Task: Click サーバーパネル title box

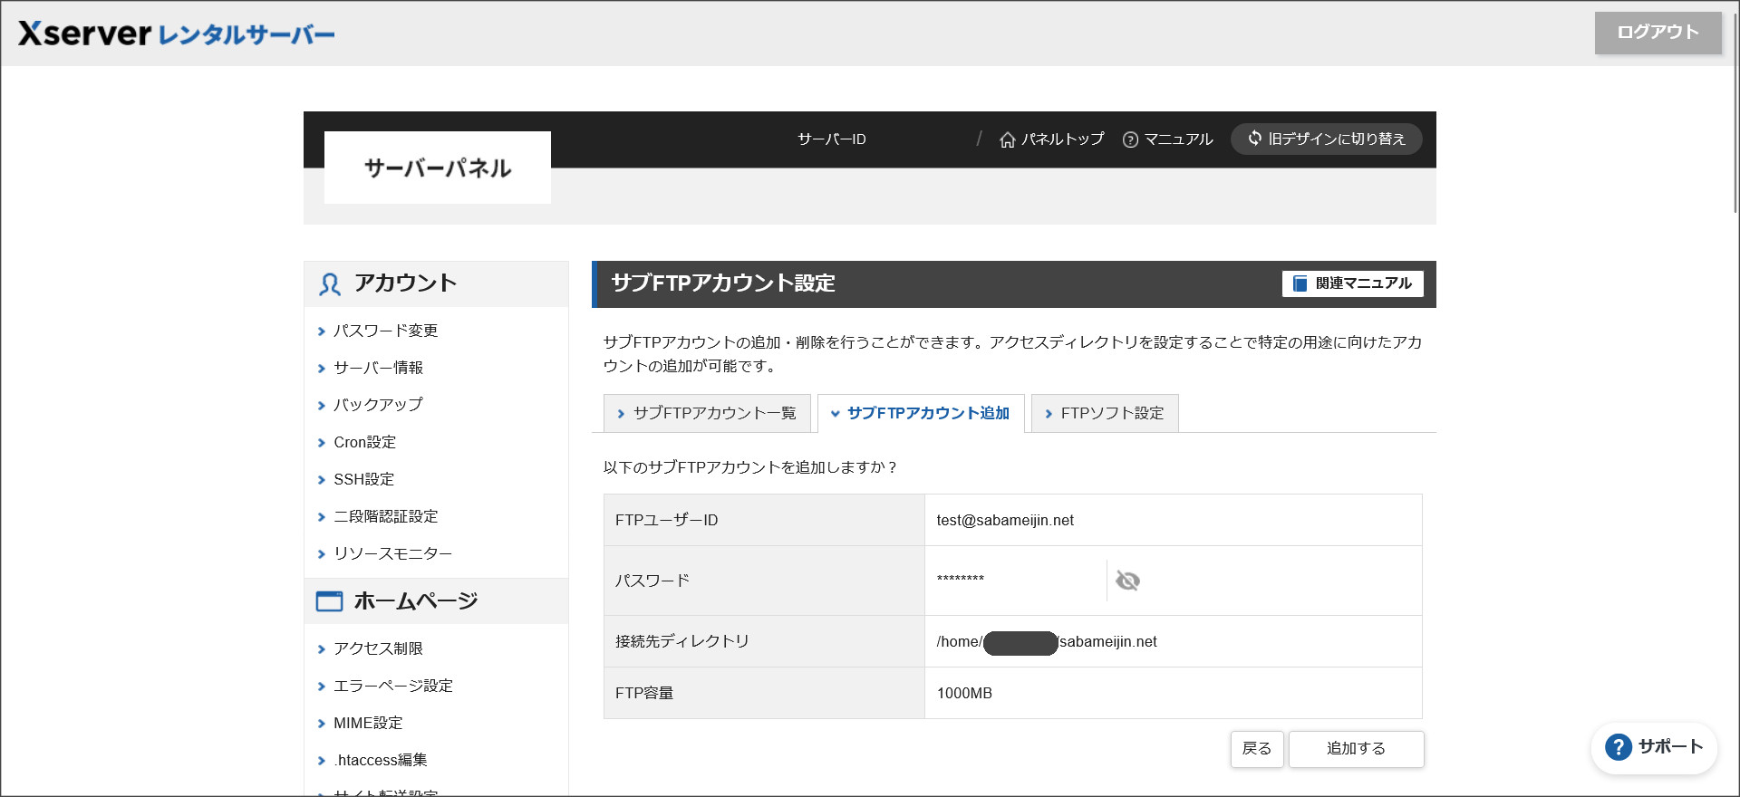Action: click(x=438, y=168)
